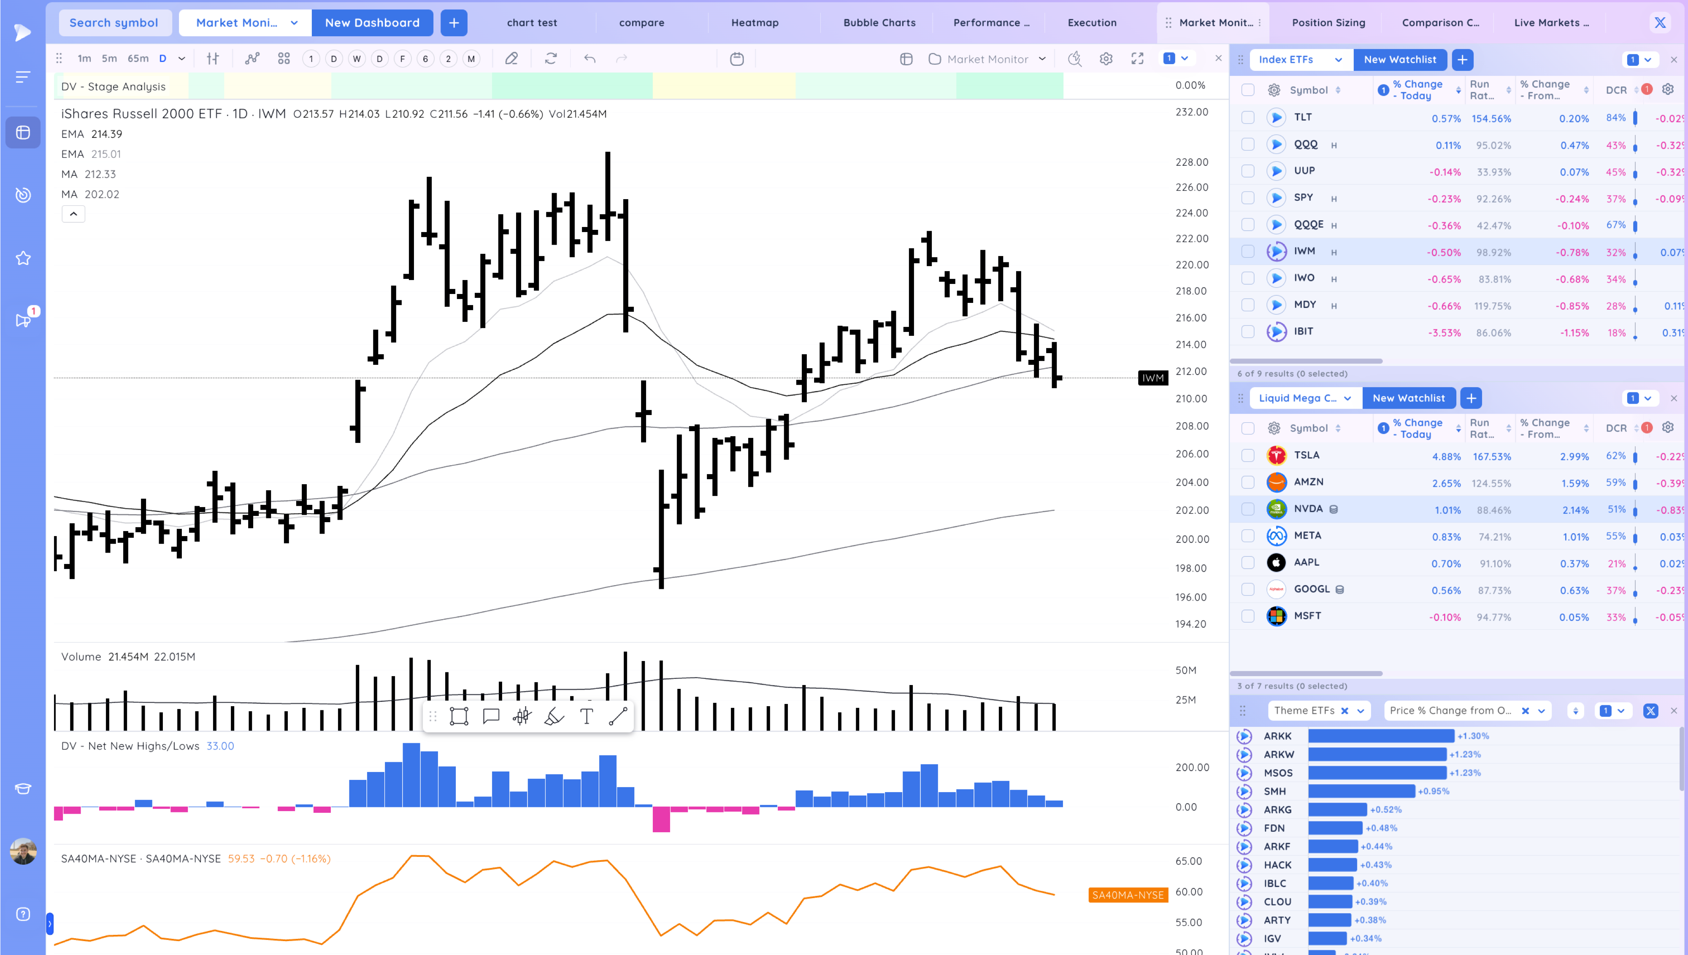Tick the NVDA row checkbox
The width and height of the screenshot is (1688, 955).
pyautogui.click(x=1248, y=509)
